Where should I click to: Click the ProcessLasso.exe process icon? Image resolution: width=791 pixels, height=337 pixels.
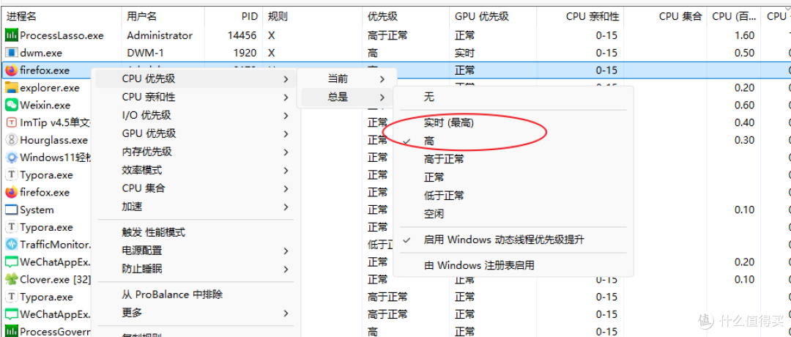pyautogui.click(x=11, y=35)
